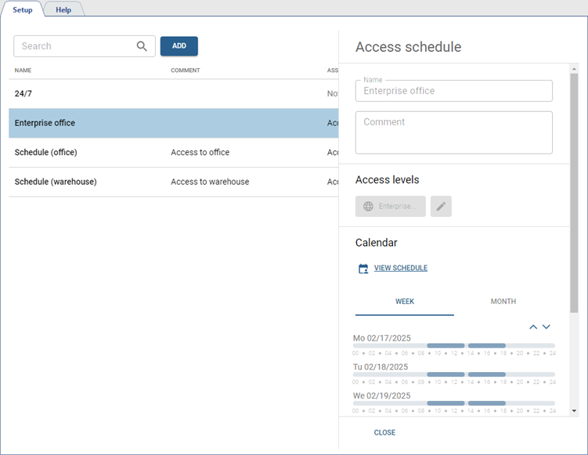Viewport: 588px width, 455px height.
Task: Click the magnifier search icon
Action: [142, 46]
